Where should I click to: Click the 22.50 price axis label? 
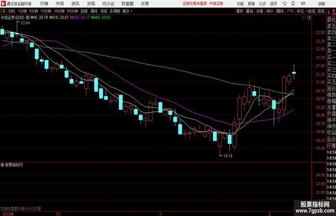tap(320, 32)
